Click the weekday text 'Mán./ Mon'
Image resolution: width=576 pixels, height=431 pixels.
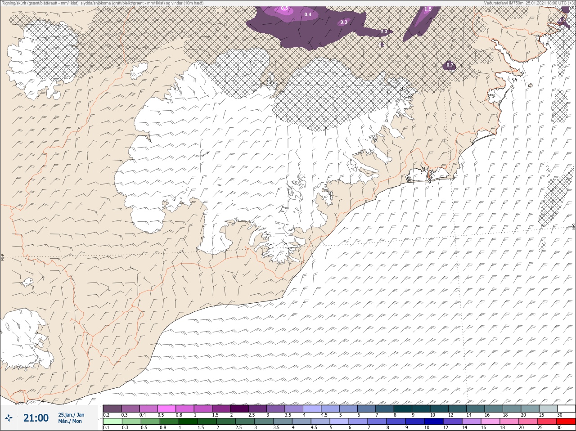[70, 421]
